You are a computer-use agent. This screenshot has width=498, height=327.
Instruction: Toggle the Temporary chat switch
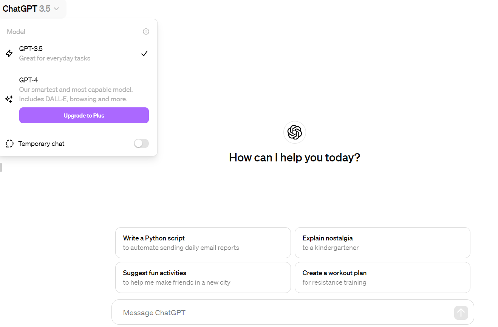[141, 144]
